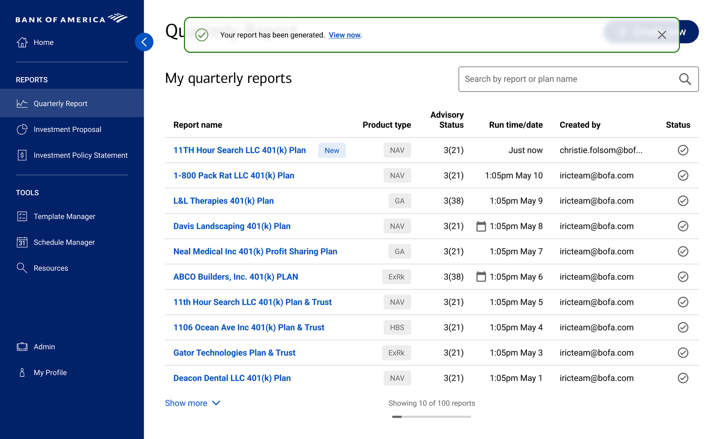
Task: Open the 1-800 Pack Rat LLC 401(k) Plan report
Action: (234, 175)
